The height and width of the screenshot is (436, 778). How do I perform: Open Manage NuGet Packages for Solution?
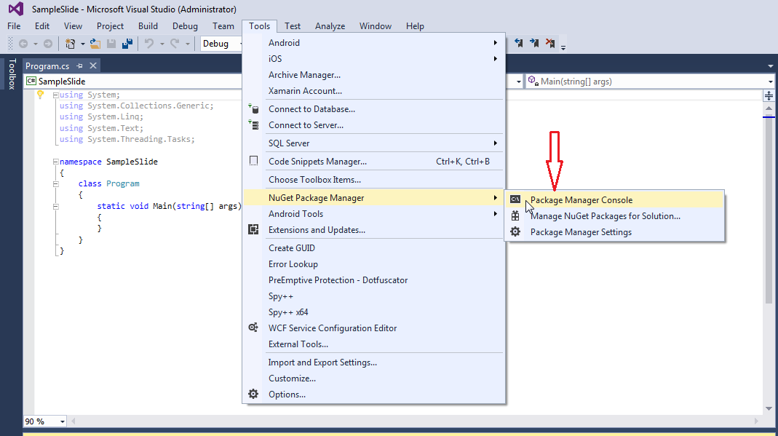click(x=605, y=216)
